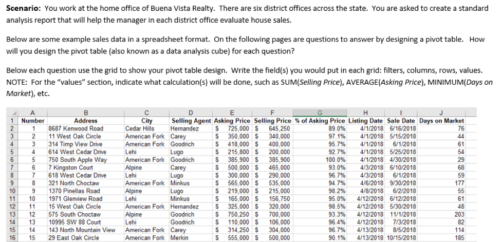Click cell '29 East Oak Circle'

click(86, 238)
